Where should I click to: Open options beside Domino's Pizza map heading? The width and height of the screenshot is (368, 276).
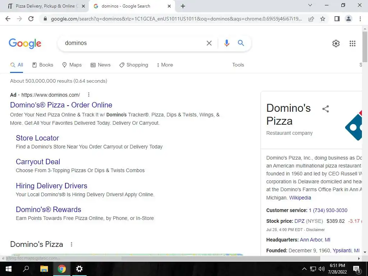click(x=72, y=244)
